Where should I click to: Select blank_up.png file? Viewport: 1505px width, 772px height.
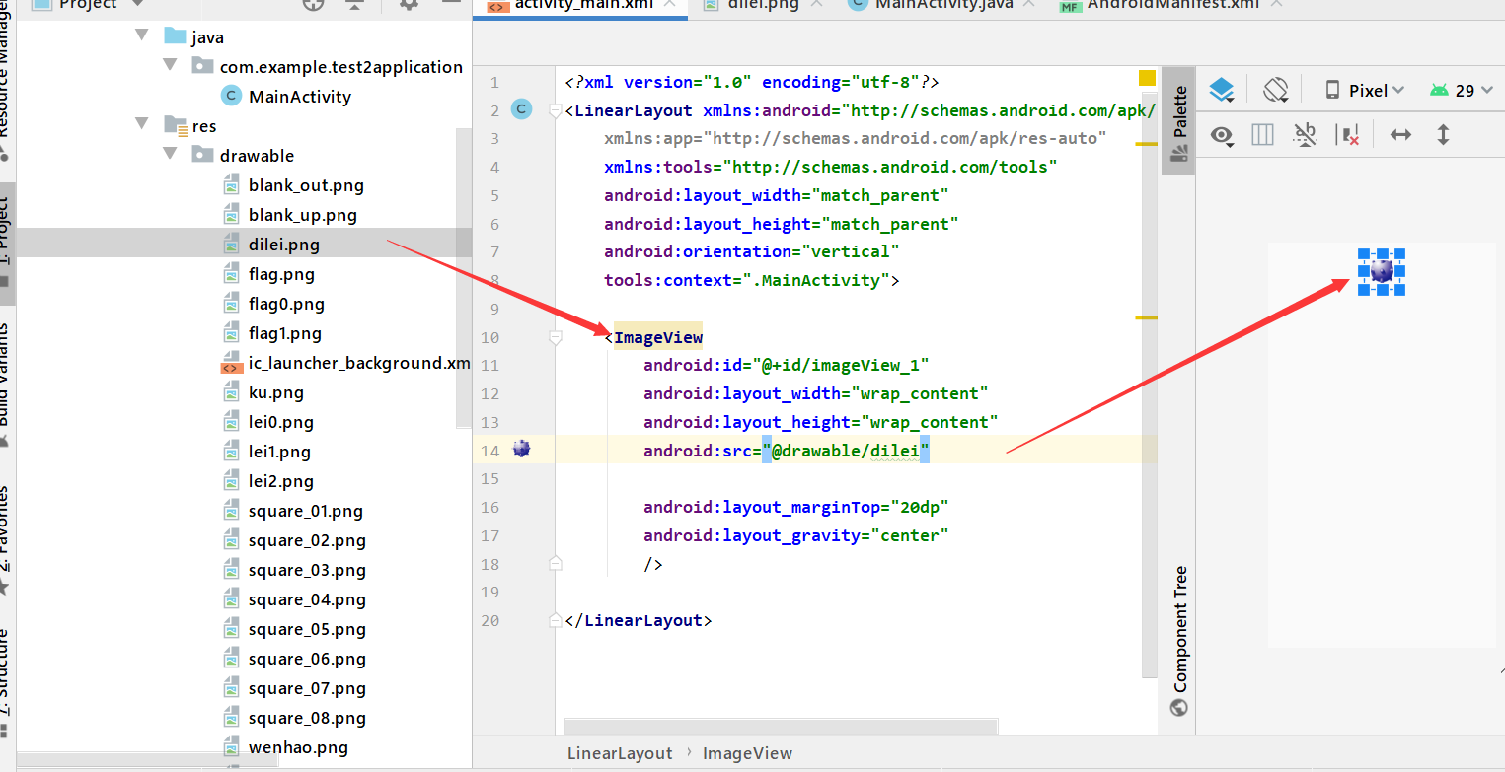pyautogui.click(x=303, y=215)
